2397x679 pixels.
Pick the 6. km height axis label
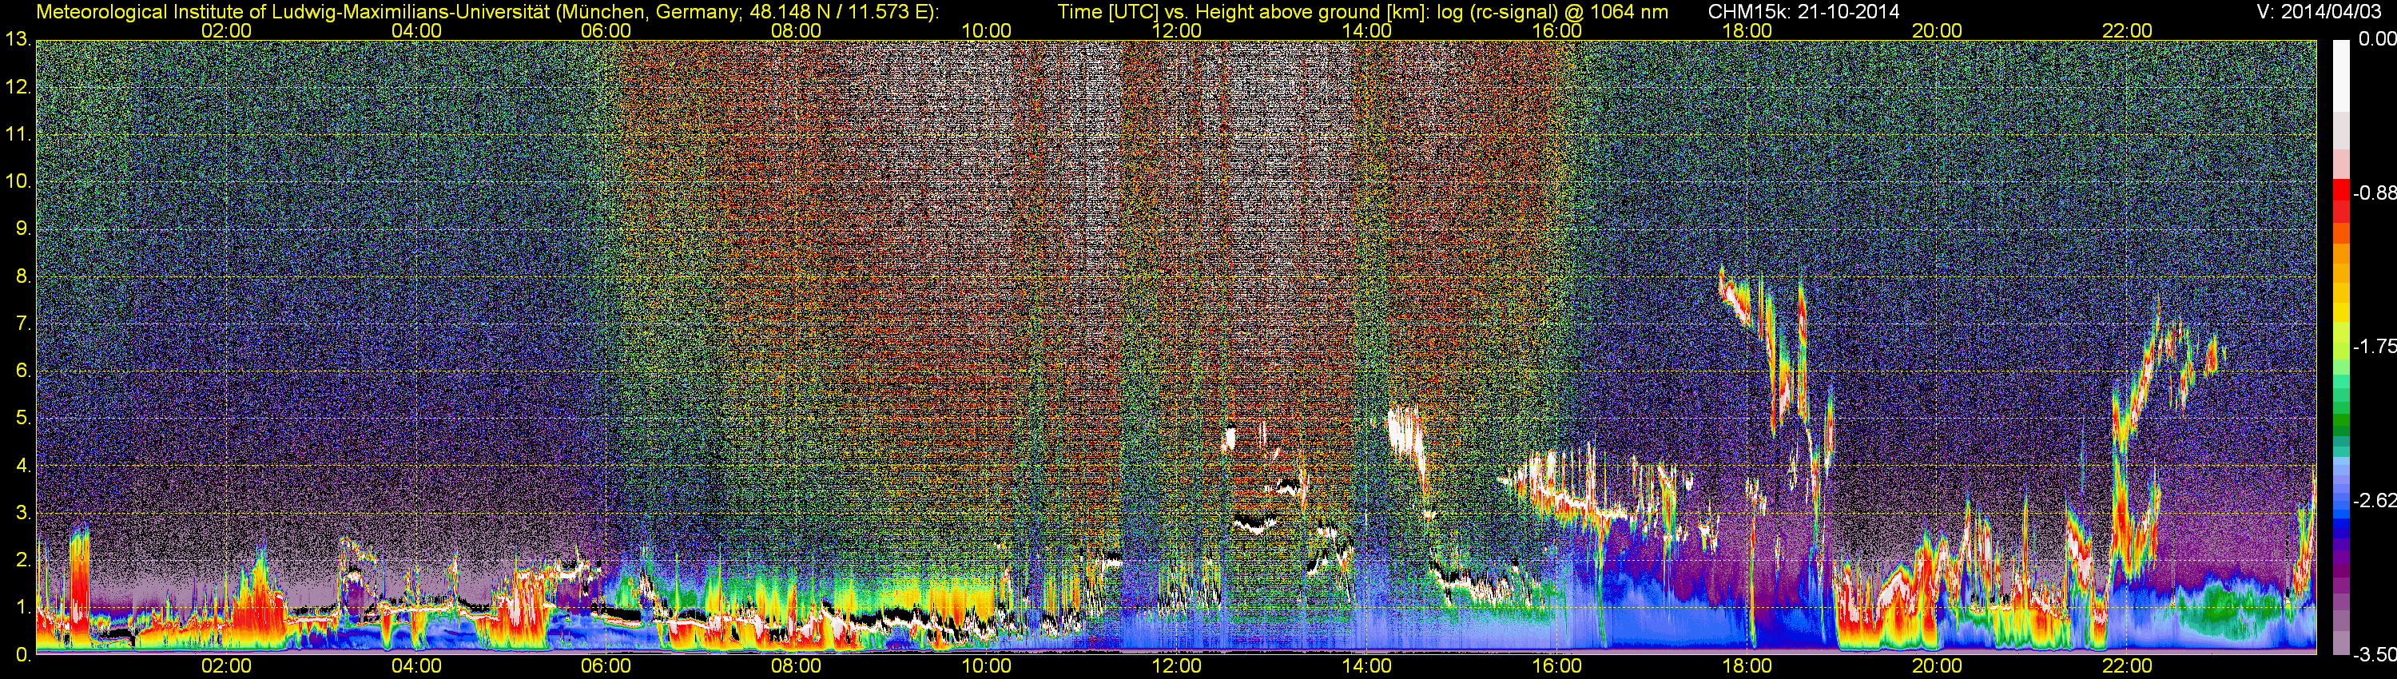23,371
